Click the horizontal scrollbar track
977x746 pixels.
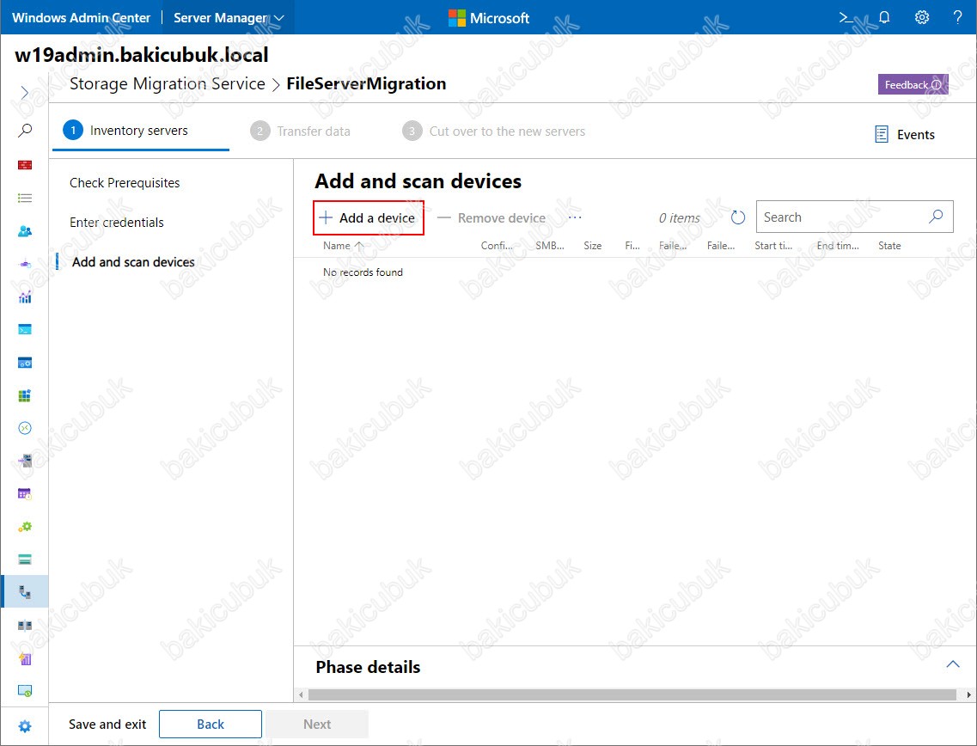[x=632, y=694]
